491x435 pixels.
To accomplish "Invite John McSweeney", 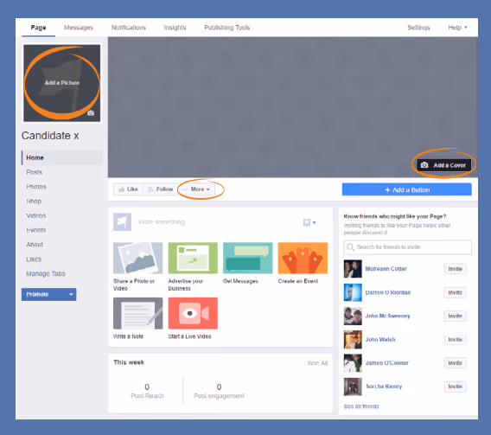I will coord(455,316).
